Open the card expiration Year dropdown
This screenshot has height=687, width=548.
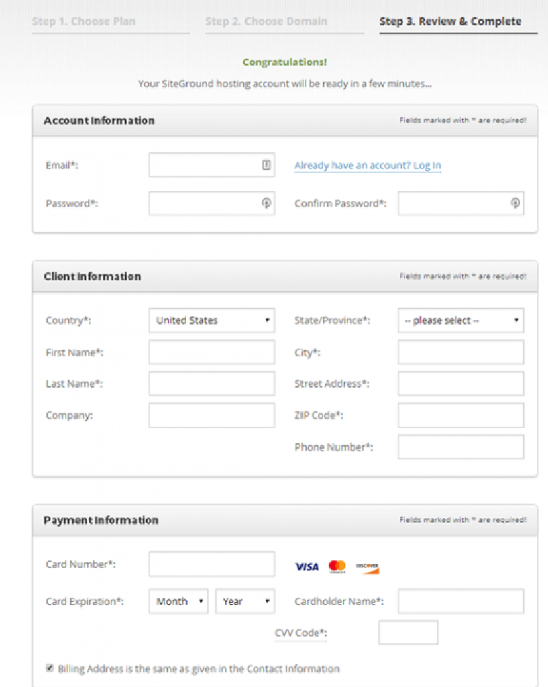(245, 601)
